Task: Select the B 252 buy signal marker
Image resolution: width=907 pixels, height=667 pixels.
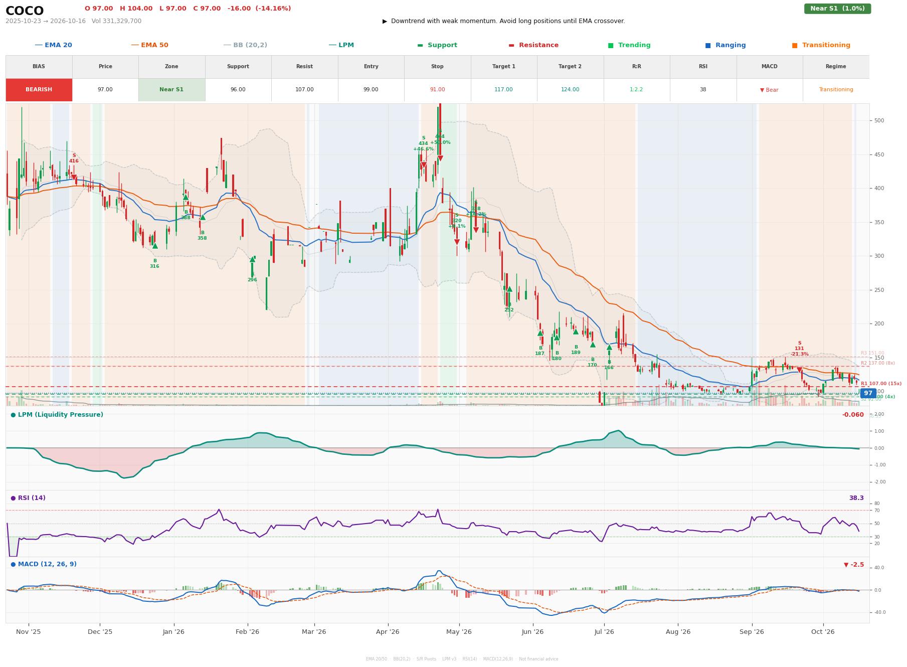Action: coord(509,289)
